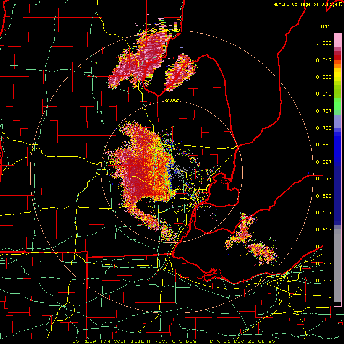Select the 0.627 scale value
Image resolution: width=344 pixels, height=344 pixels.
(324, 162)
